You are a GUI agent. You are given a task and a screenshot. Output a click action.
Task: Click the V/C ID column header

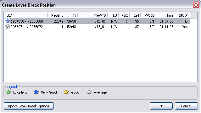[x=148, y=15]
